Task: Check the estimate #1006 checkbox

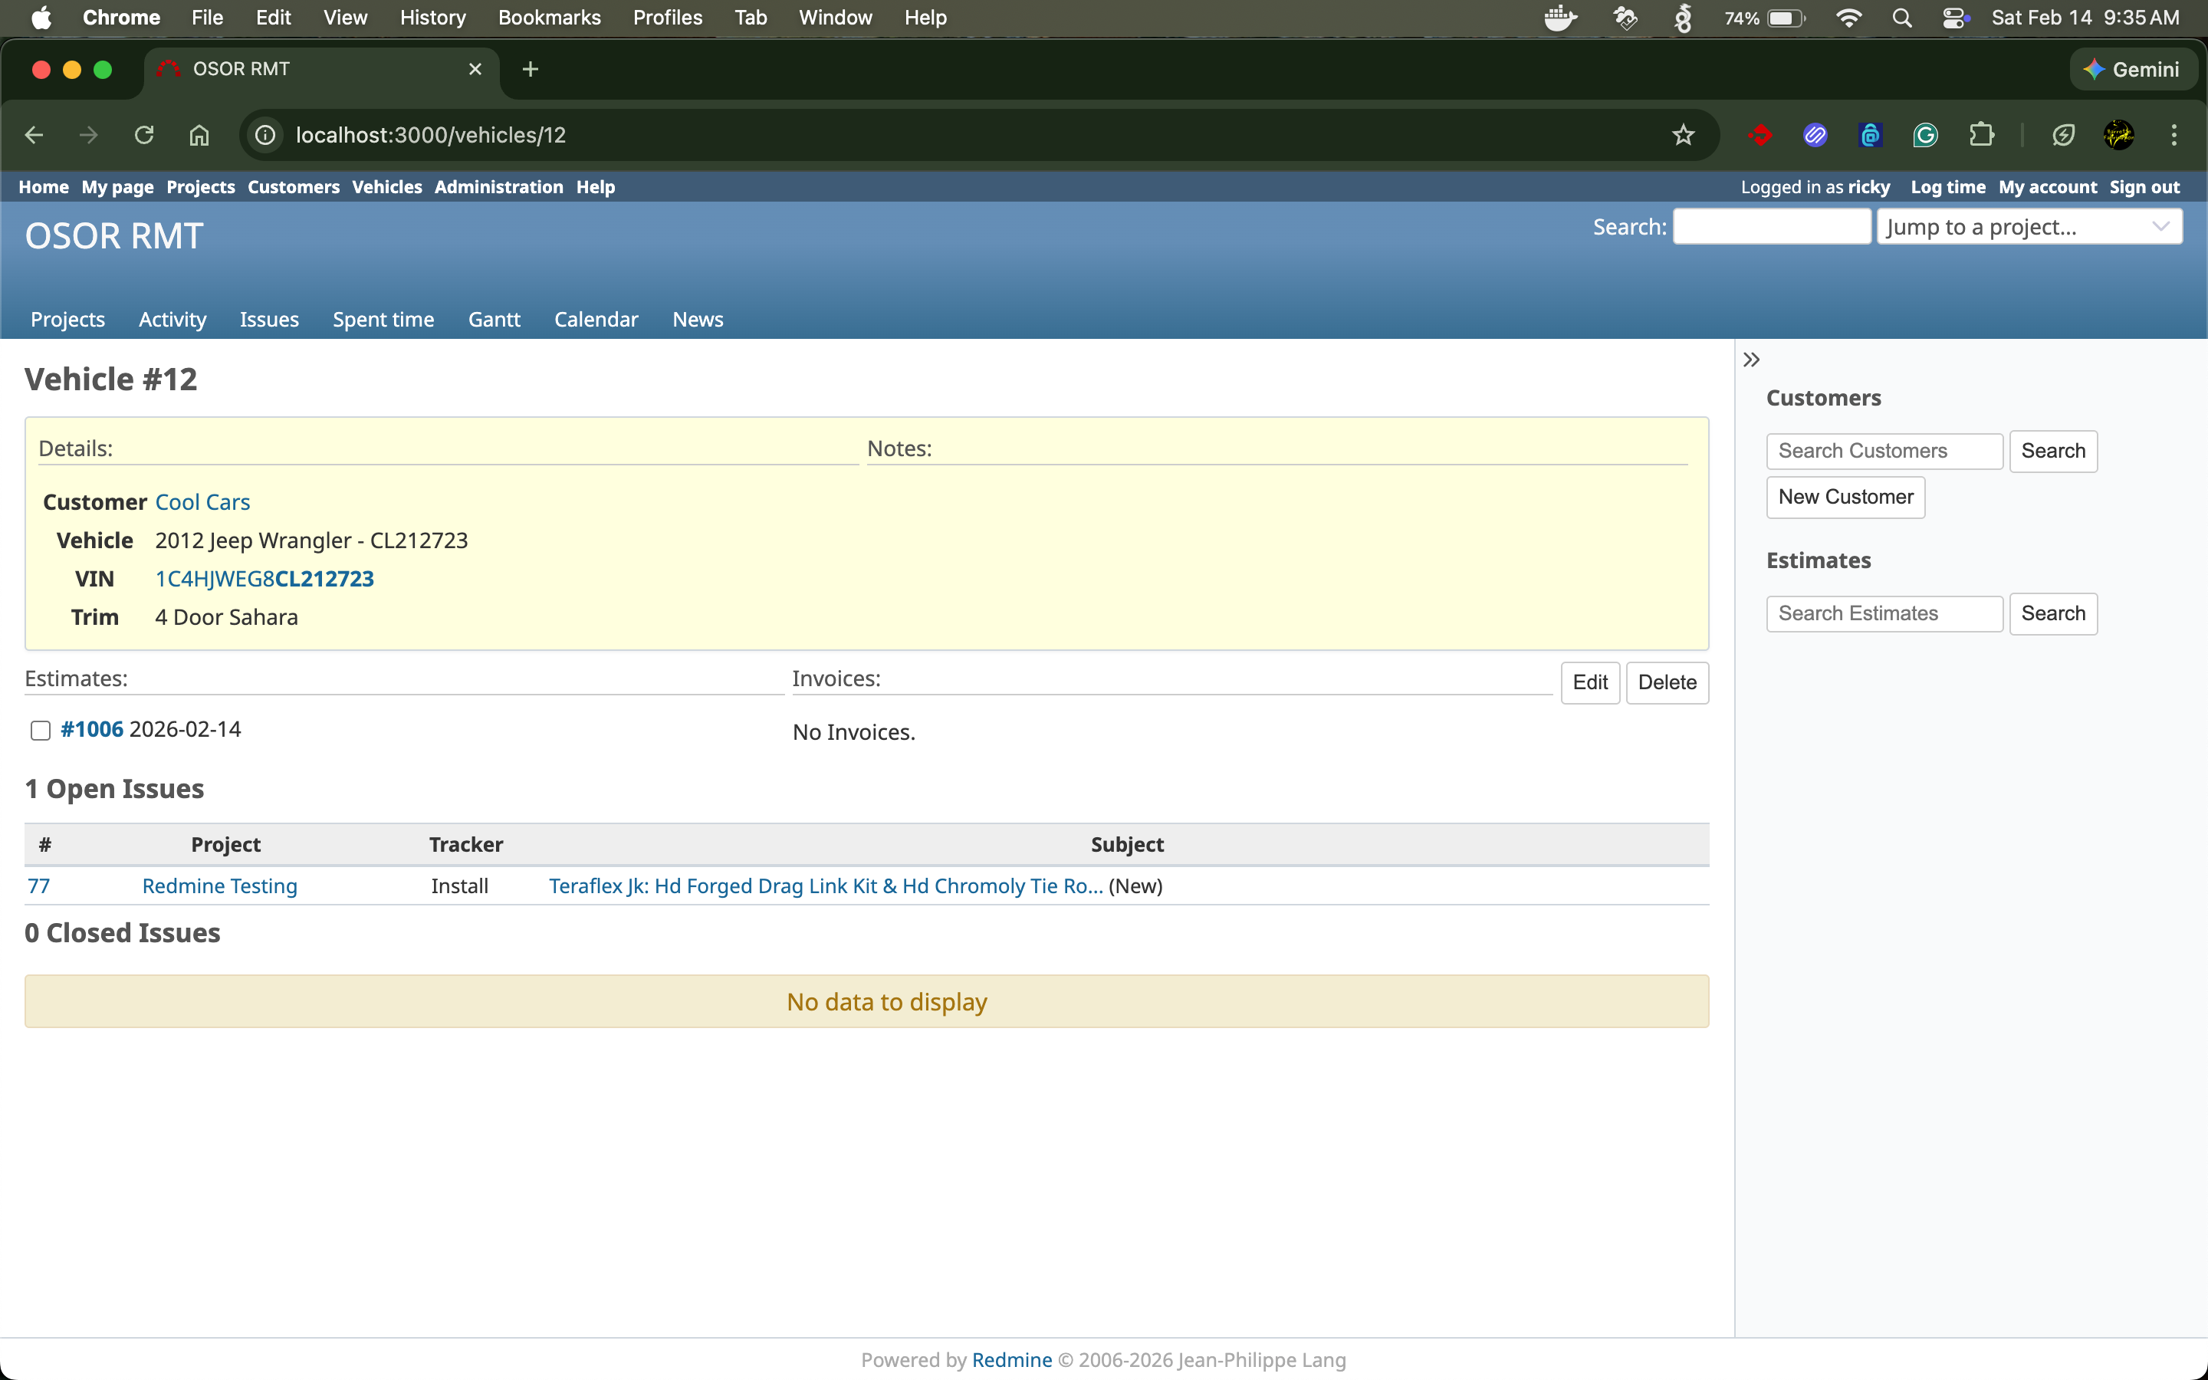Action: (40, 730)
